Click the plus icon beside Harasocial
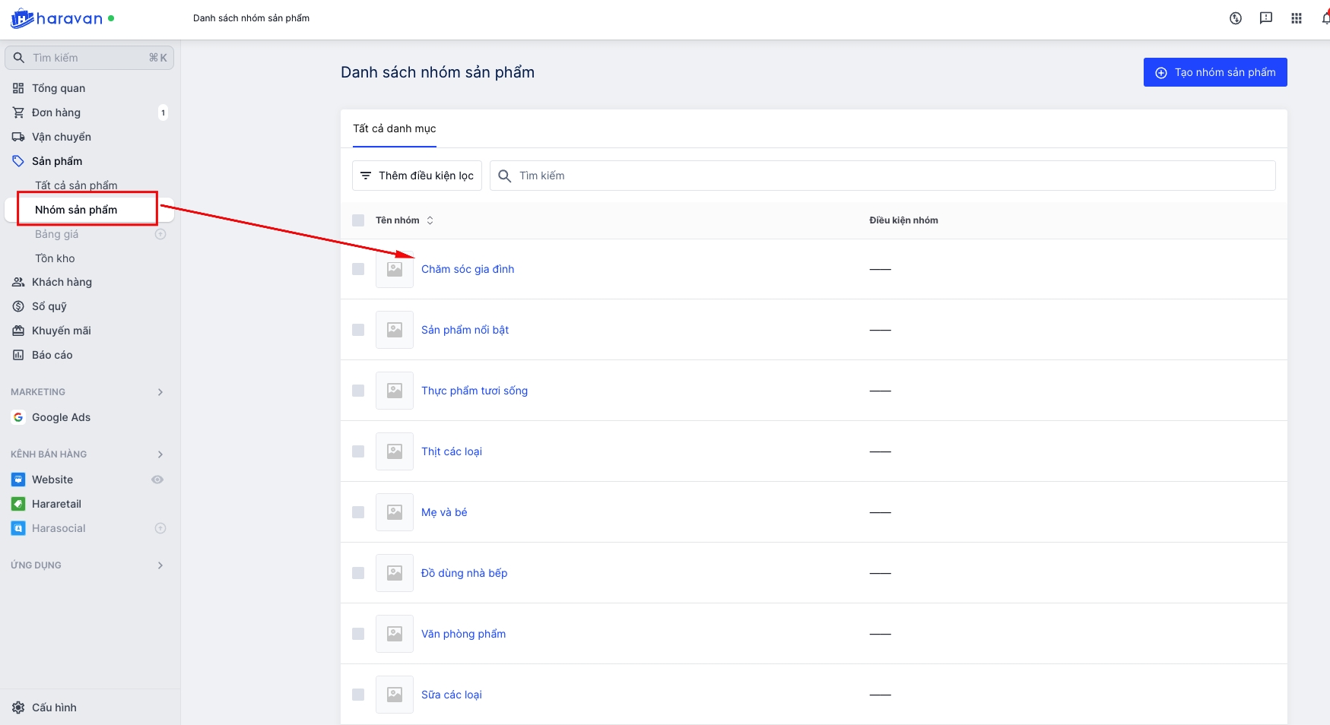Screen dimensions: 1330x725 pyautogui.click(x=160, y=528)
